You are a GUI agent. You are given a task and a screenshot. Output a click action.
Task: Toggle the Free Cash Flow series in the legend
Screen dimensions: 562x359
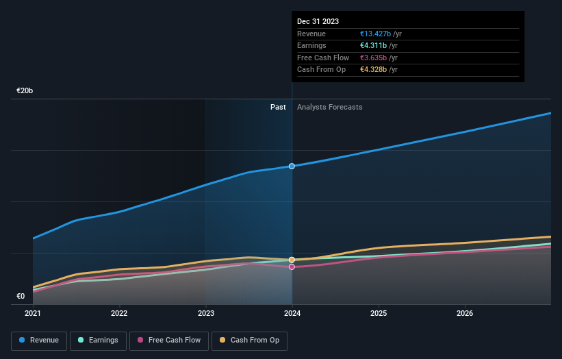pos(169,341)
